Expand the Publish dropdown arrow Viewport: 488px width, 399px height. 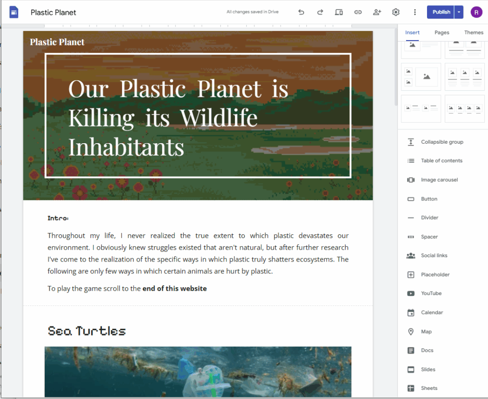pyautogui.click(x=458, y=12)
